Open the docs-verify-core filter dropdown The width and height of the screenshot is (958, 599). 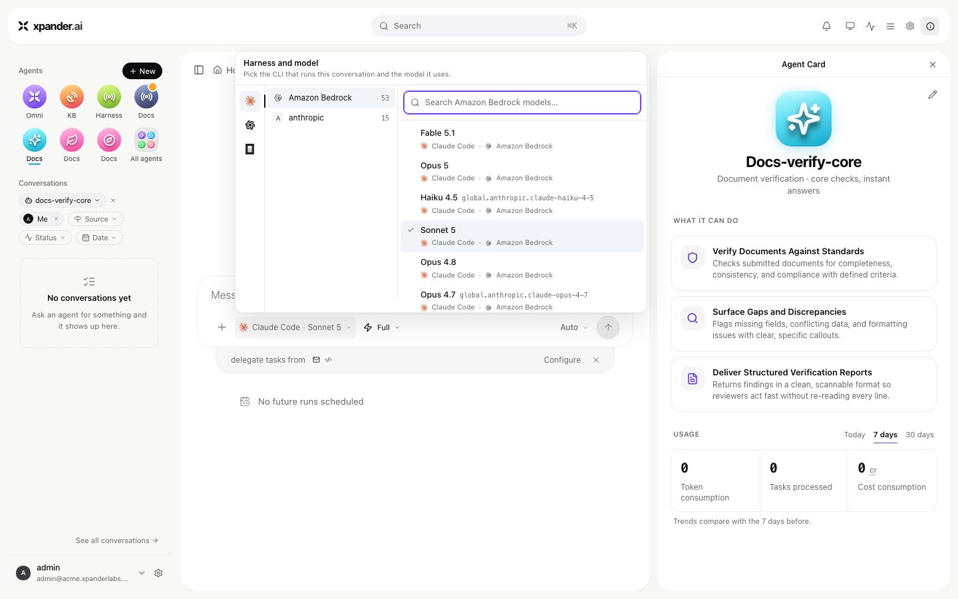click(62, 200)
